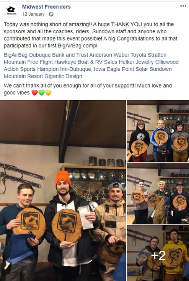Open the +2 more photos thumbnail

click(x=158, y=253)
